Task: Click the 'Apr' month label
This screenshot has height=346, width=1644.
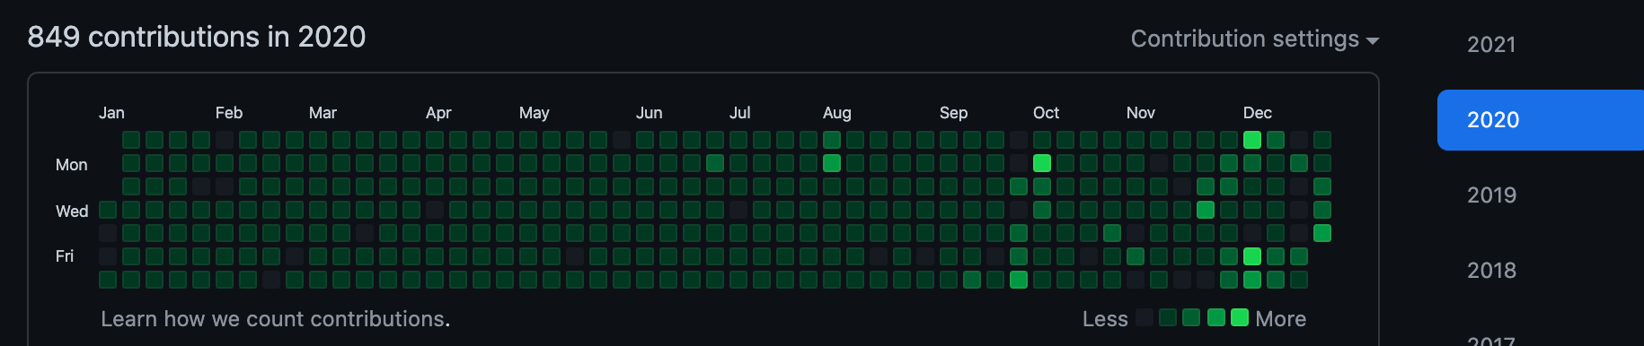Action: pos(438,113)
